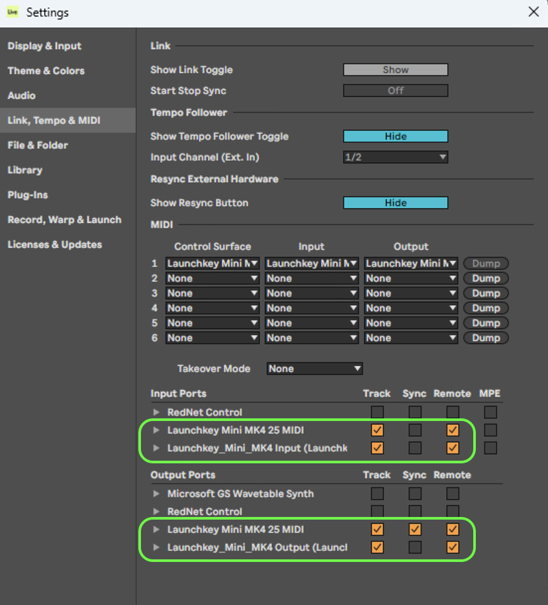Enable Remote for RedNet Control input
The width and height of the screenshot is (548, 605).
click(453, 412)
